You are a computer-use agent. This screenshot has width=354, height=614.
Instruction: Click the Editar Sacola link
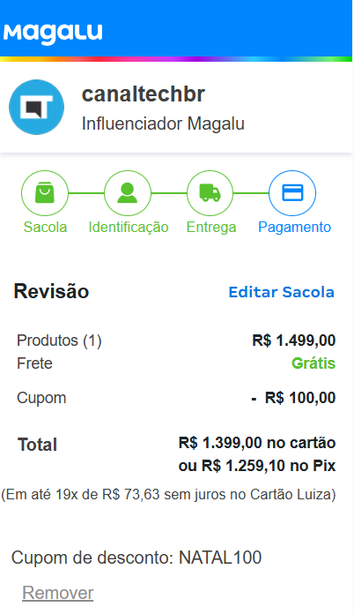[281, 292]
